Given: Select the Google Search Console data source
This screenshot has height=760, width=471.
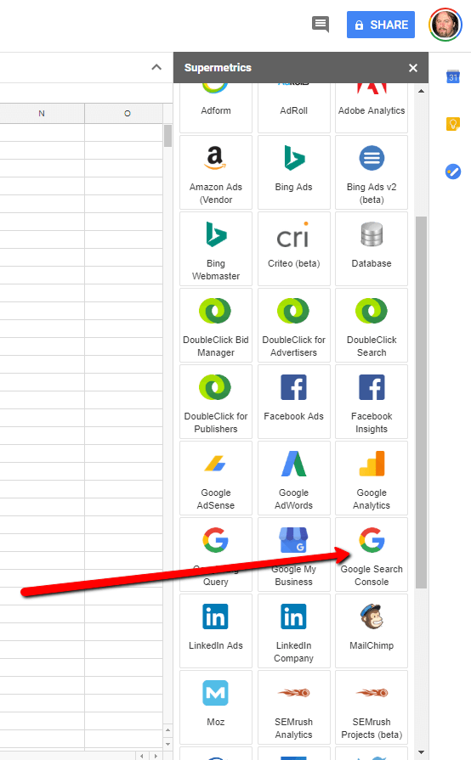Looking at the screenshot, I should (371, 554).
